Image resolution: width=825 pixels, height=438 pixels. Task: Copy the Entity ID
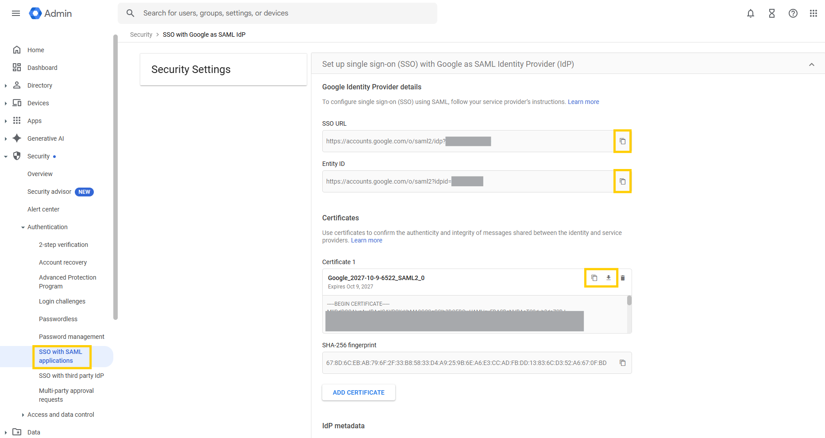[x=623, y=181]
